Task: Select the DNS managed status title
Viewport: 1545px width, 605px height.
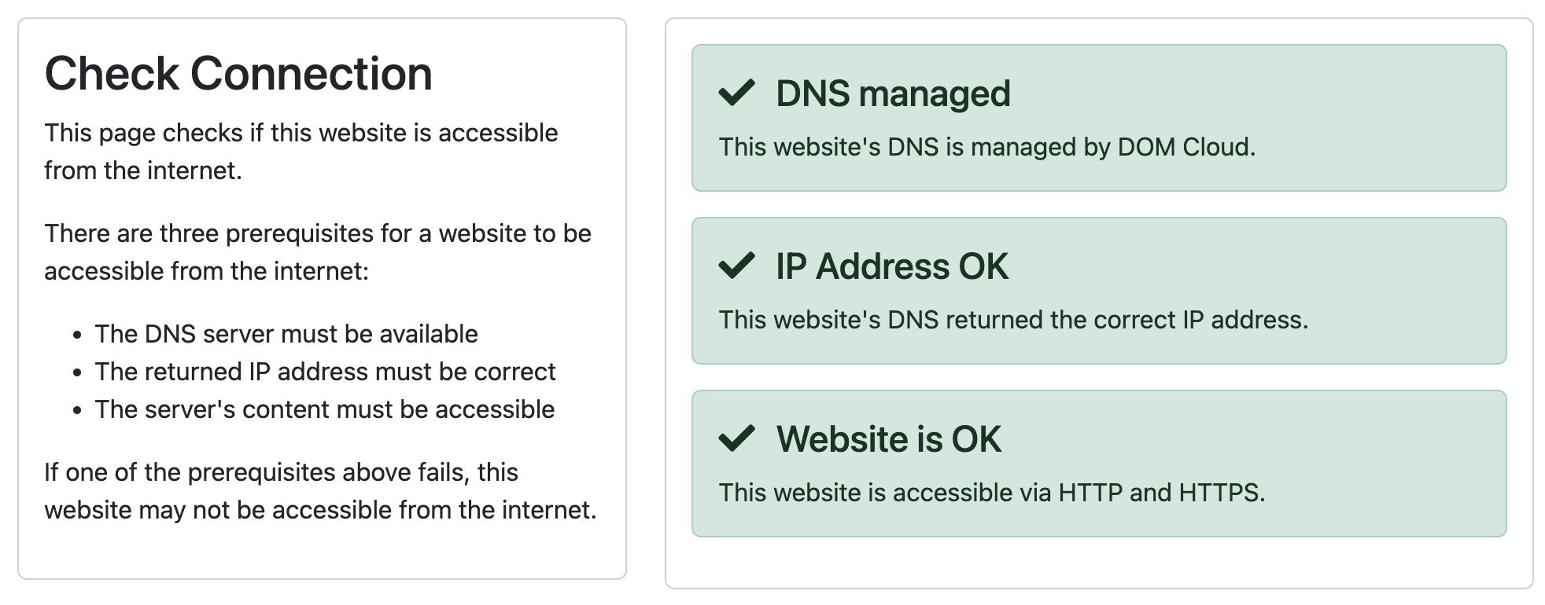Action: tap(893, 93)
